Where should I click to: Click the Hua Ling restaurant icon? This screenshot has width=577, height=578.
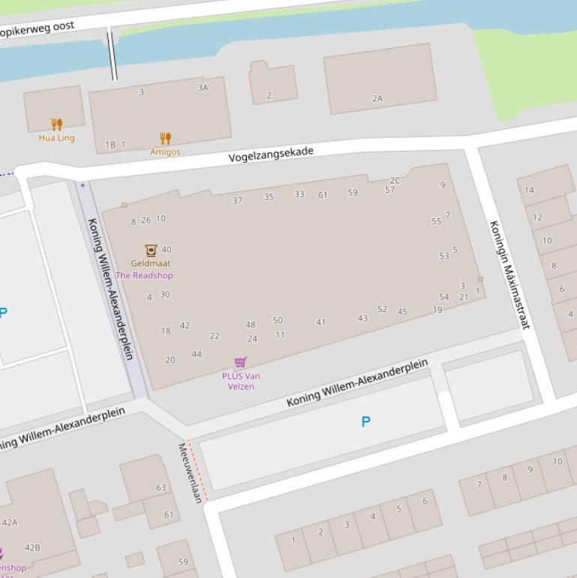(57, 124)
